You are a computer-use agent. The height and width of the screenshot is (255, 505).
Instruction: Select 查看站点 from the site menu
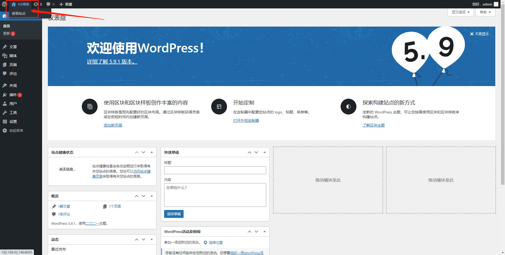pos(19,13)
